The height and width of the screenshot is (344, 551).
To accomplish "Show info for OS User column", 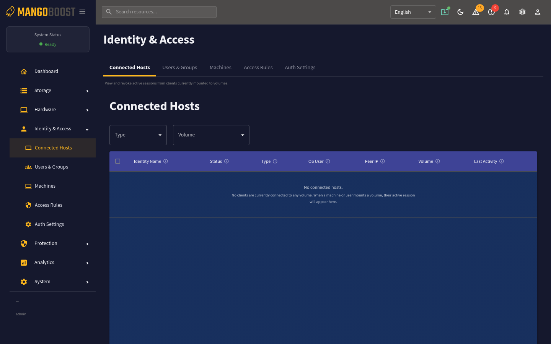I will [328, 161].
